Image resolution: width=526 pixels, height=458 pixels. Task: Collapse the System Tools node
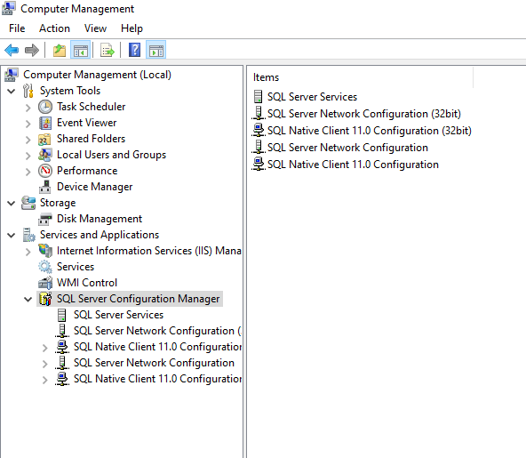(11, 91)
